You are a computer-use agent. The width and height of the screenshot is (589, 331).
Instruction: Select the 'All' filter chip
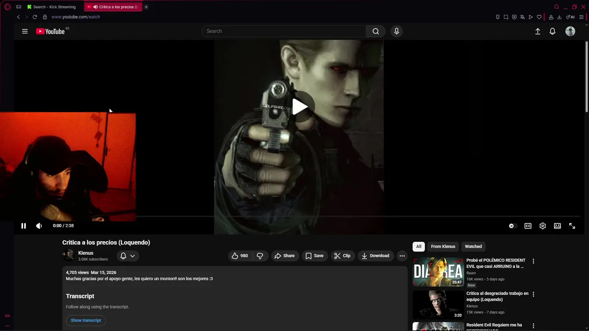419,246
